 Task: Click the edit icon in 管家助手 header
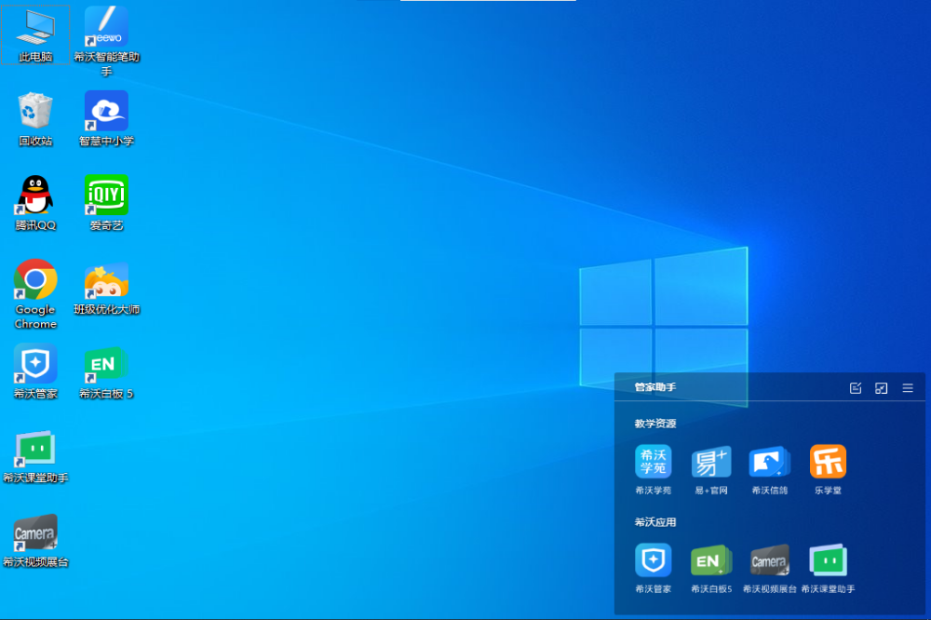coord(856,388)
